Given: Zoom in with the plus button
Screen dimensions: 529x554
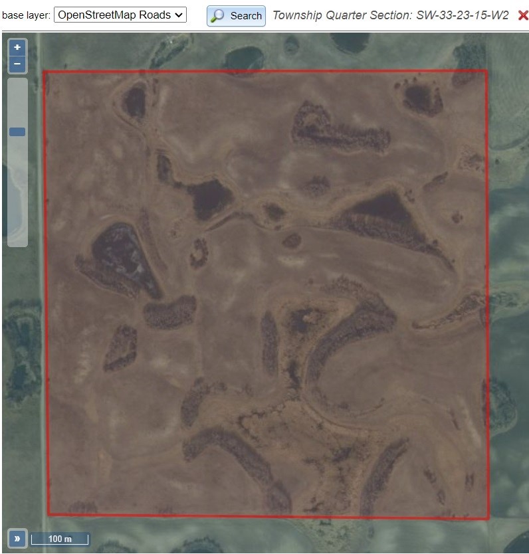Looking at the screenshot, I should tap(17, 48).
